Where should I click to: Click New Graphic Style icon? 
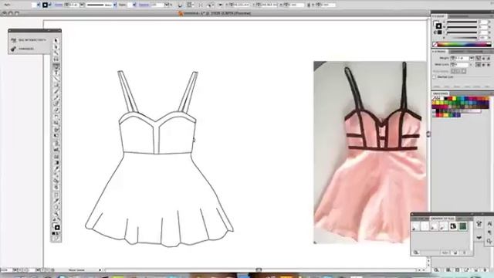tap(455, 253)
